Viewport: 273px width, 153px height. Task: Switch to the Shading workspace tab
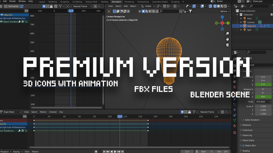pyautogui.click(x=105, y=2)
